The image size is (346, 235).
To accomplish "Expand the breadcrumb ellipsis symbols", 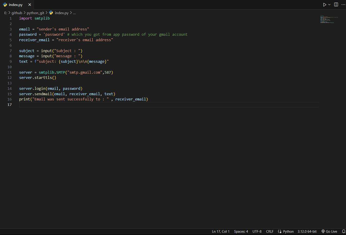I will [74, 13].
